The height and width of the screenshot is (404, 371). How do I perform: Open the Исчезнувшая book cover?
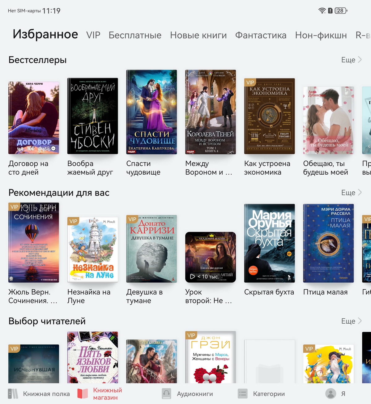(x=34, y=364)
